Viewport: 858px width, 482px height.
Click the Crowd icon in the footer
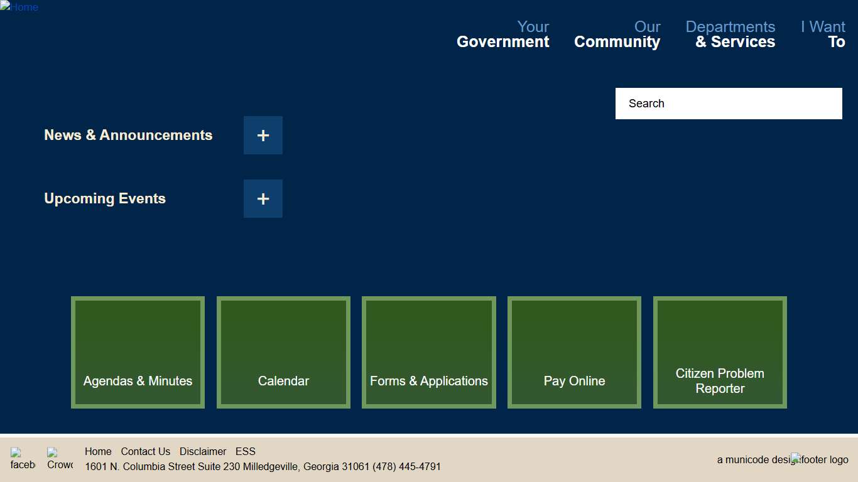coord(59,458)
